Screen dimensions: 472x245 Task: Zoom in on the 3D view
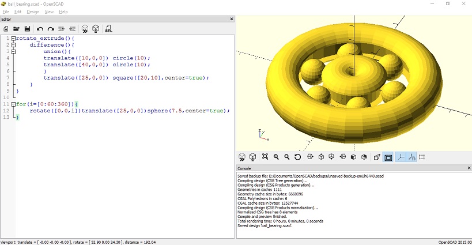[276, 157]
